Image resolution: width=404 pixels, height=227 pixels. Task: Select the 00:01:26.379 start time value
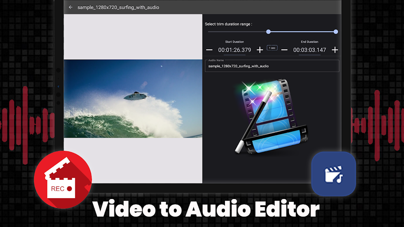click(x=234, y=50)
